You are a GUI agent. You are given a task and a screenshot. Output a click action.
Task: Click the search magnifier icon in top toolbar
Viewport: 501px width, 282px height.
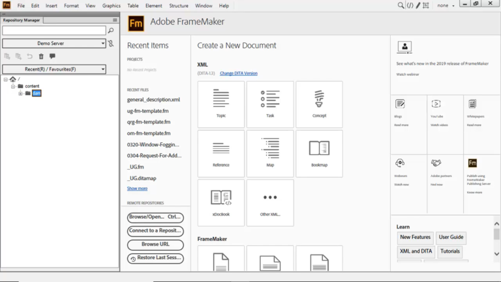pyautogui.click(x=401, y=5)
